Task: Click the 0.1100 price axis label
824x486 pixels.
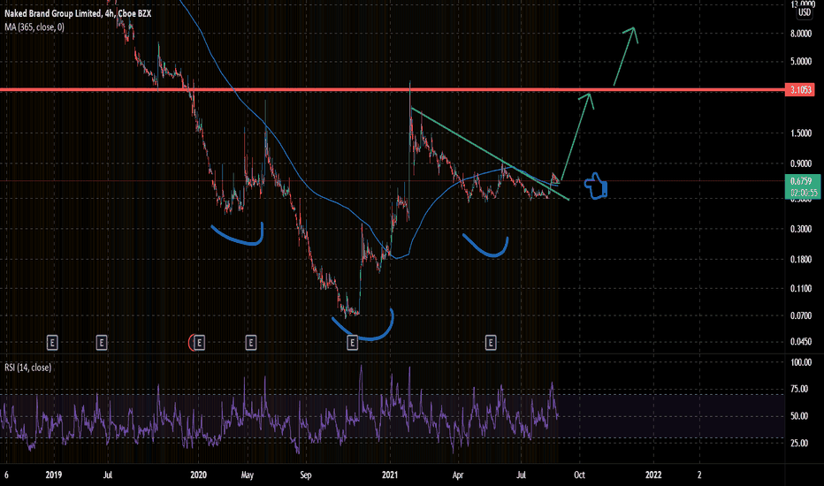Action: click(801, 288)
